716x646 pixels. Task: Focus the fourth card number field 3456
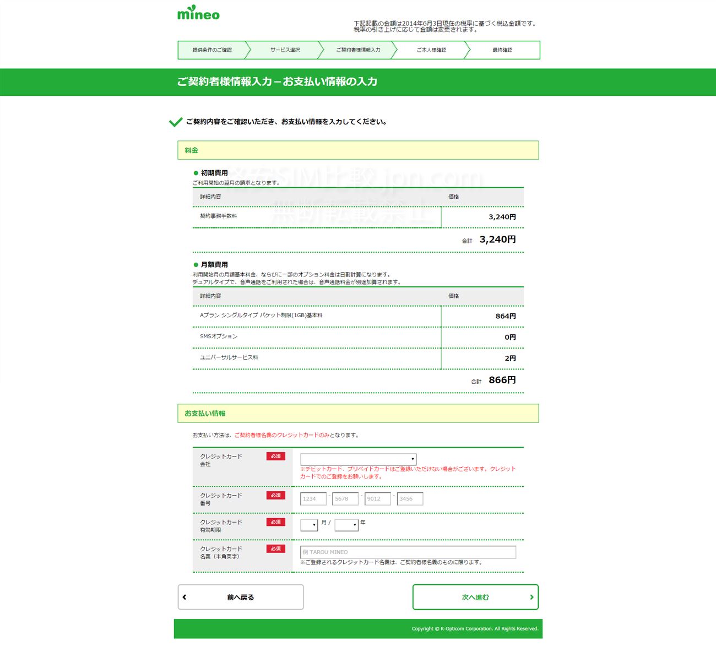pyautogui.click(x=410, y=499)
